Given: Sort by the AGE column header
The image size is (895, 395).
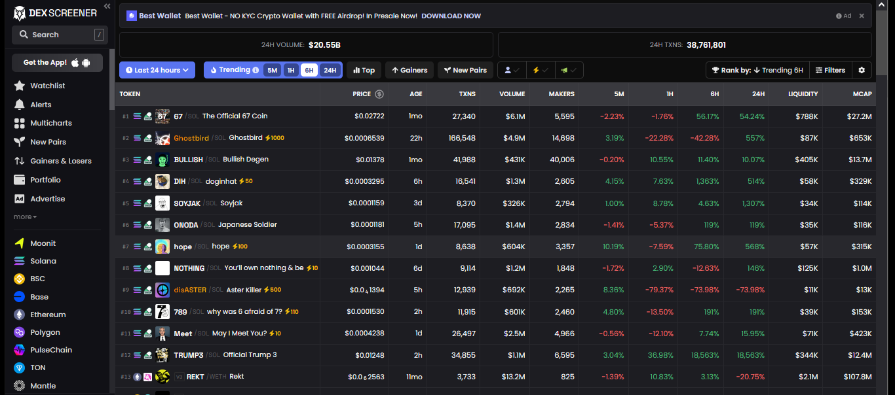Looking at the screenshot, I should pyautogui.click(x=416, y=94).
